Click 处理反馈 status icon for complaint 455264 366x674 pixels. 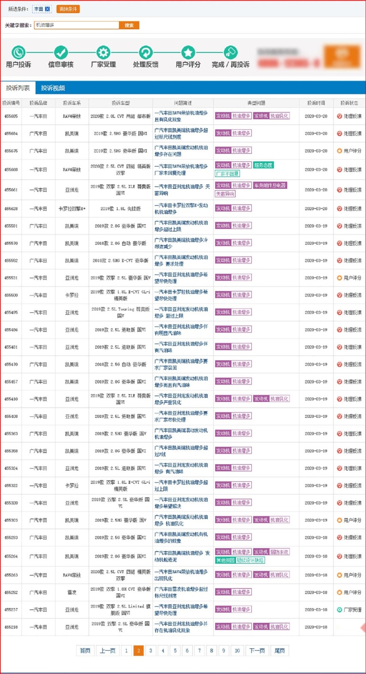339,556
